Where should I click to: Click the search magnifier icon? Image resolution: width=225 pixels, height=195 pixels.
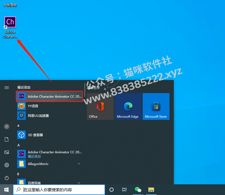click(18, 190)
